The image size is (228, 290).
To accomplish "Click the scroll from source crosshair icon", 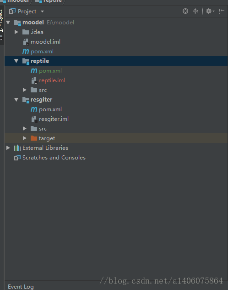I will tap(185, 11).
